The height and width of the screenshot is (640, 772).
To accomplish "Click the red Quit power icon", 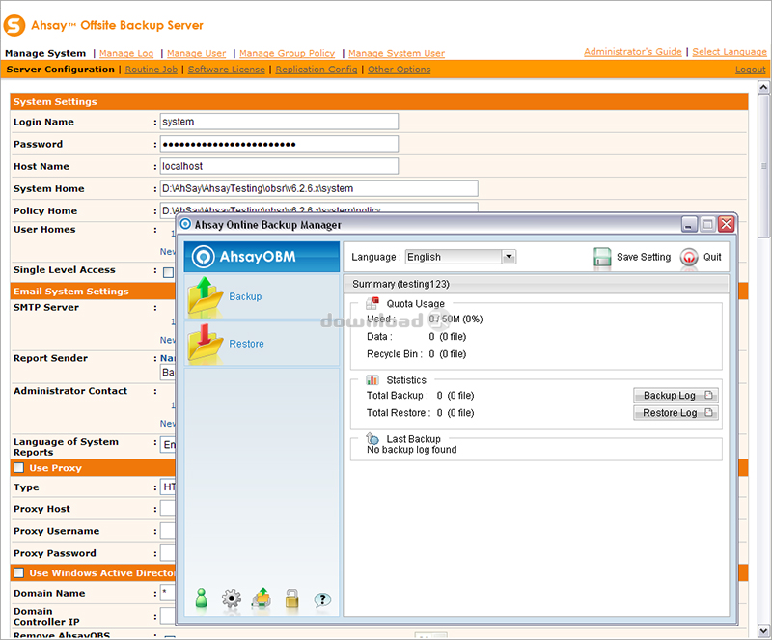I will click(688, 257).
